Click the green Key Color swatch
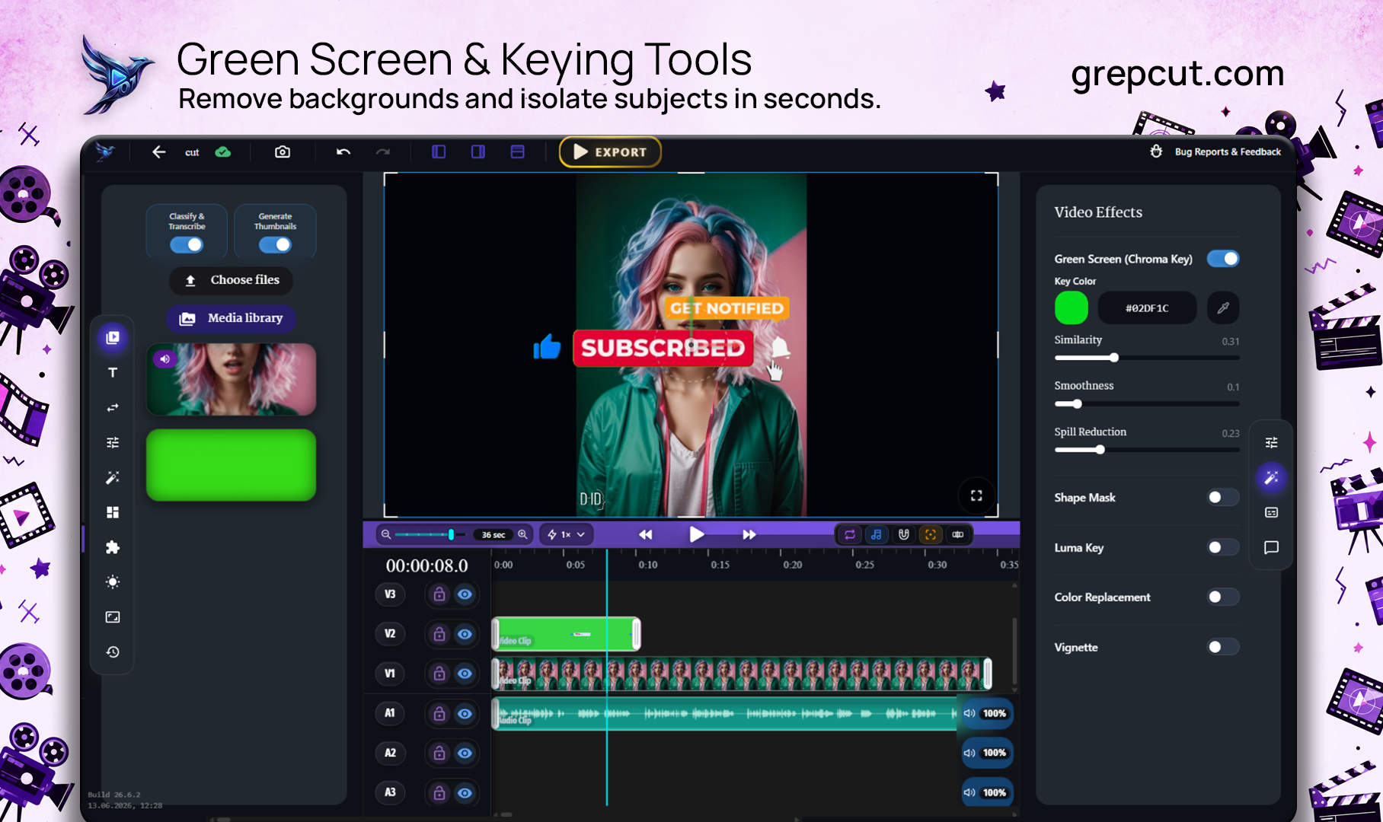This screenshot has height=822, width=1383. pos(1072,308)
